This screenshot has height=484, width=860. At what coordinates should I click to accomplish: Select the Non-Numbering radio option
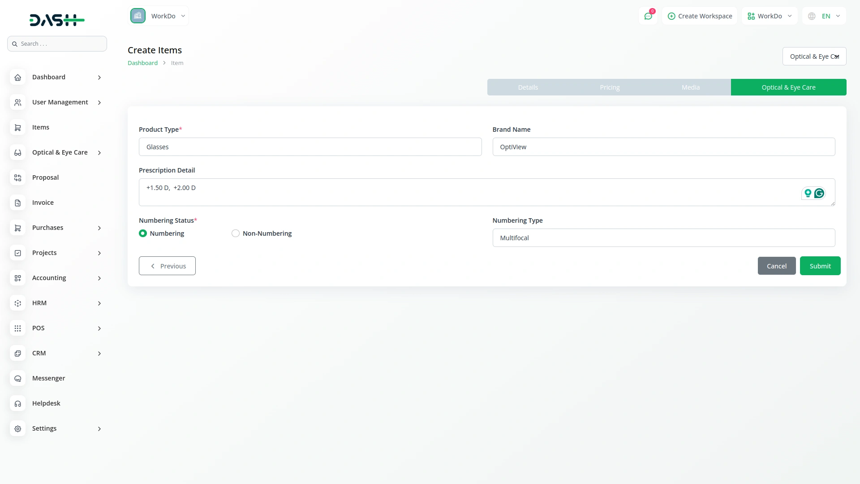click(x=236, y=233)
